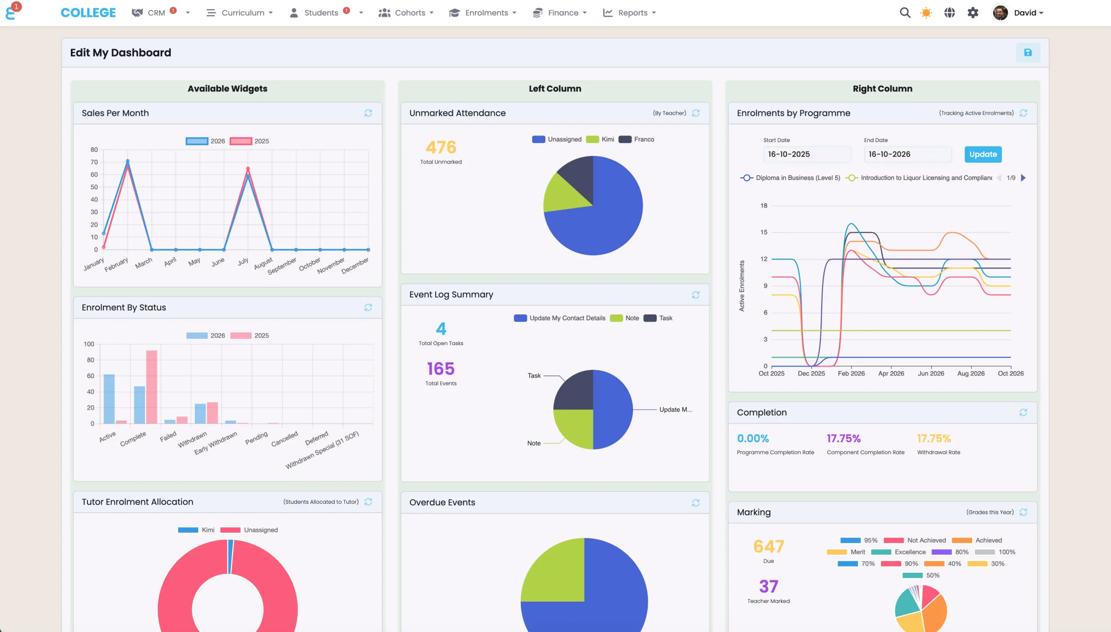Toggle Diploma in Business (Level 5) series

point(790,178)
